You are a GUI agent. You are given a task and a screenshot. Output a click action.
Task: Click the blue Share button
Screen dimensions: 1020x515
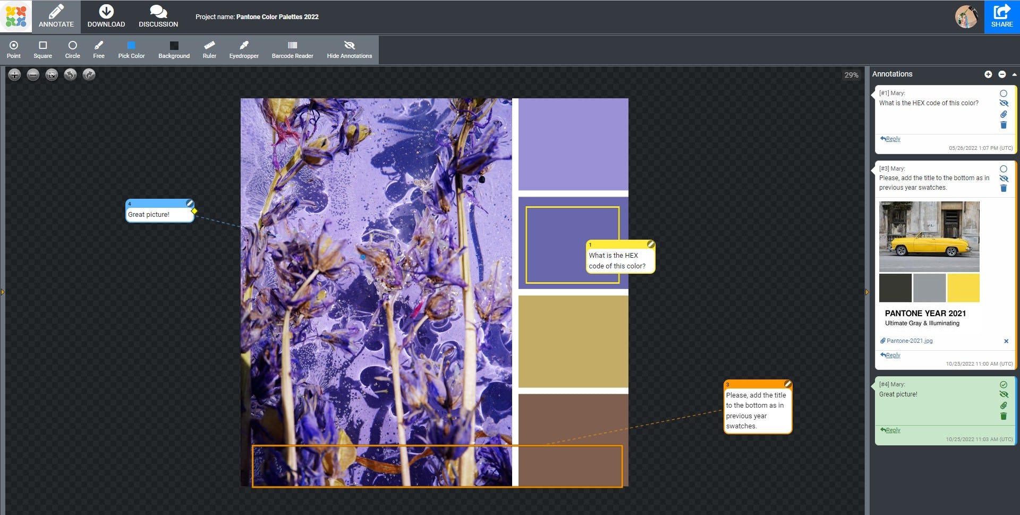[1001, 16]
